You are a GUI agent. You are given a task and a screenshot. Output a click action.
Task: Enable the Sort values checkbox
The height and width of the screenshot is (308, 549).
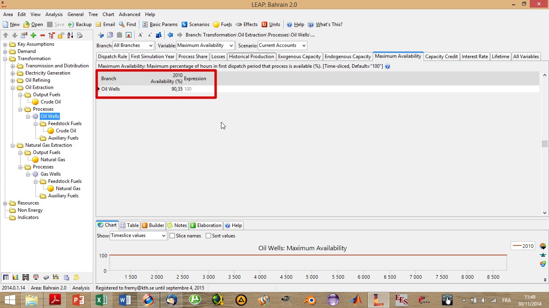(x=208, y=236)
